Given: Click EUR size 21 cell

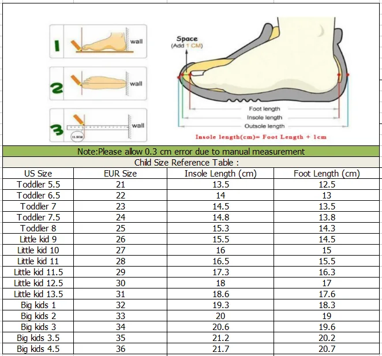Looking at the screenshot, I should click(x=121, y=185).
